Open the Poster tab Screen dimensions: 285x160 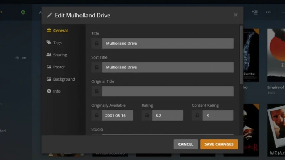[x=56, y=67]
